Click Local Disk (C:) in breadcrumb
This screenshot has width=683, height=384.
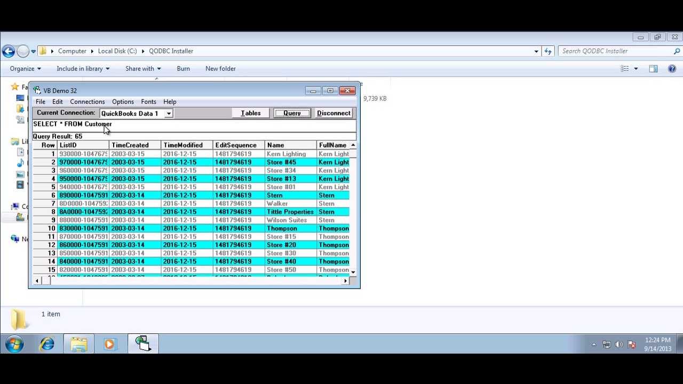click(117, 51)
